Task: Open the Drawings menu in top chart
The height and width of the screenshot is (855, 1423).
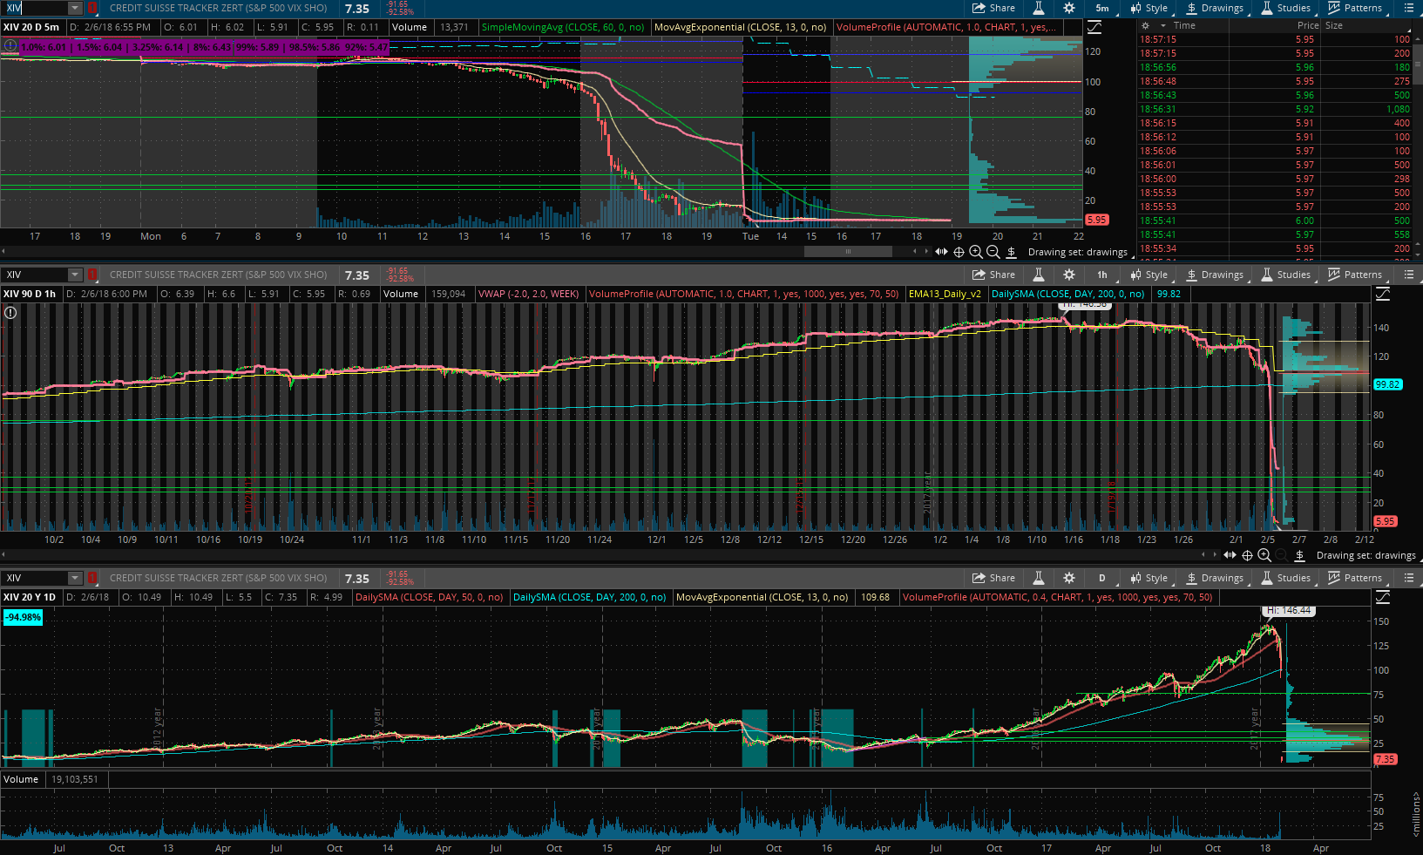Action: (1215, 8)
